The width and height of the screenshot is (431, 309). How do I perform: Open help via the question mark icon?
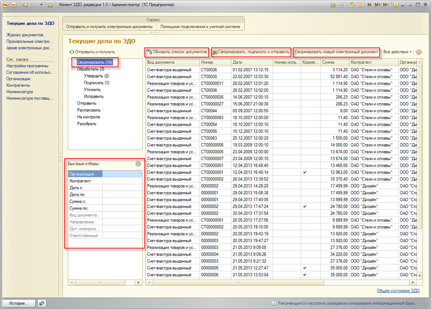419,52
